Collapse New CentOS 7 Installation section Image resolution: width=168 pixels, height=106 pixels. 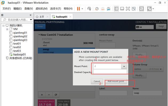tap(39, 35)
